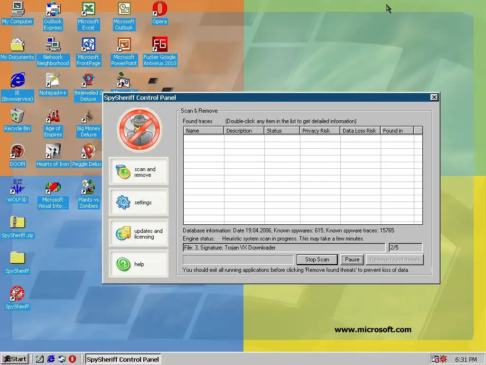This screenshot has width=486, height=365.
Task: Open updates and licensing section
Action: coord(139,233)
